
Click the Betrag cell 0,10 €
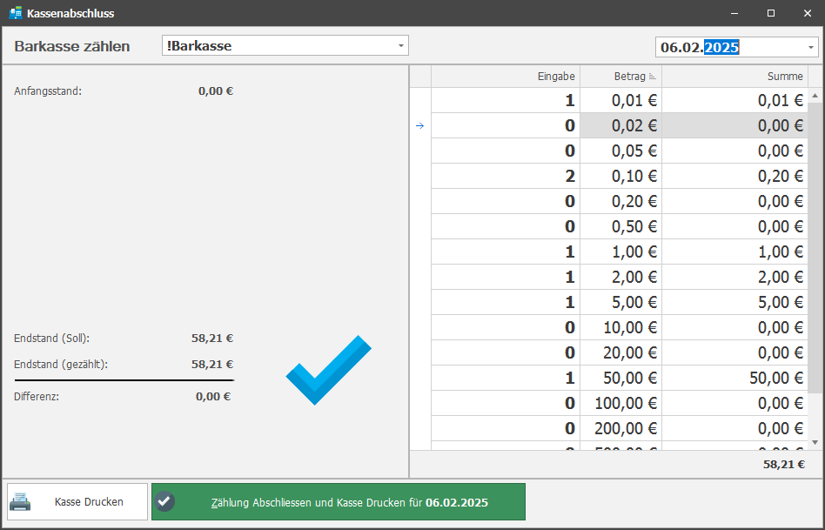pyautogui.click(x=620, y=177)
